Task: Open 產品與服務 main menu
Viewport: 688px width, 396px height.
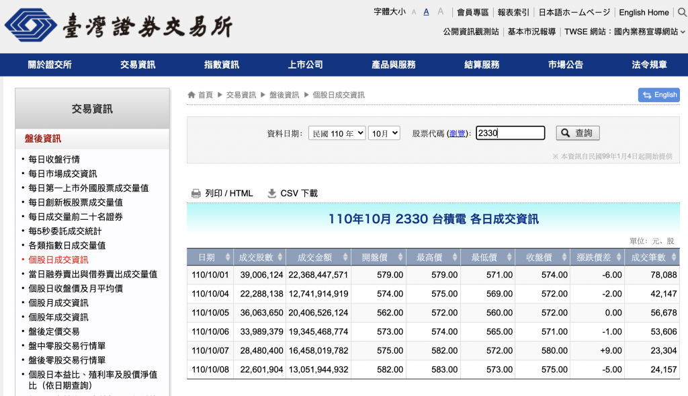Action: 394,65
